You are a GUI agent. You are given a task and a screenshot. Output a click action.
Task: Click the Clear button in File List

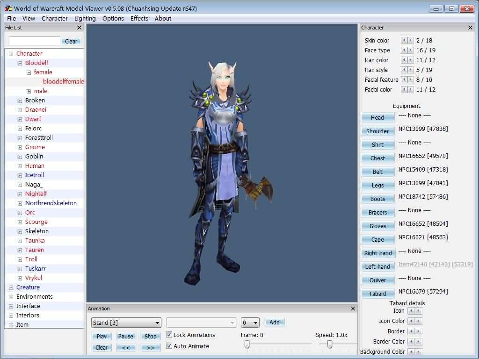71,41
